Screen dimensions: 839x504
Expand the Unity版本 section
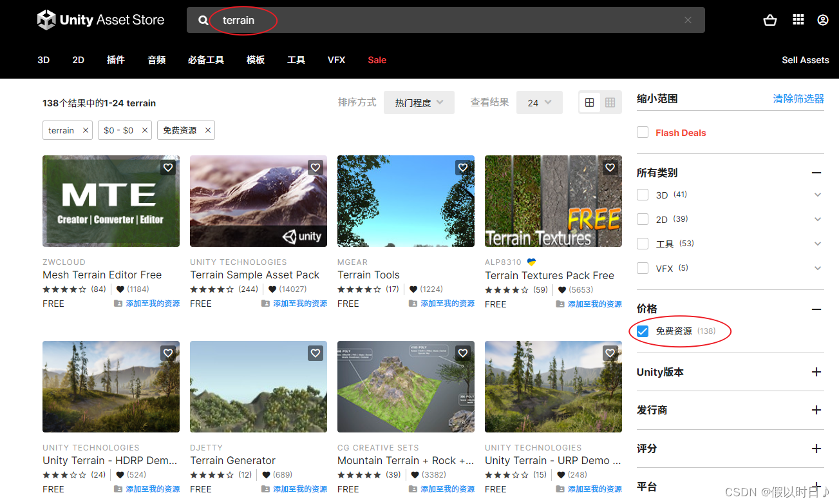[x=816, y=372]
